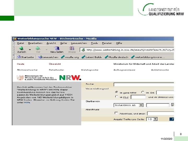Collapse the menu bar grip handle

click(13, 43)
